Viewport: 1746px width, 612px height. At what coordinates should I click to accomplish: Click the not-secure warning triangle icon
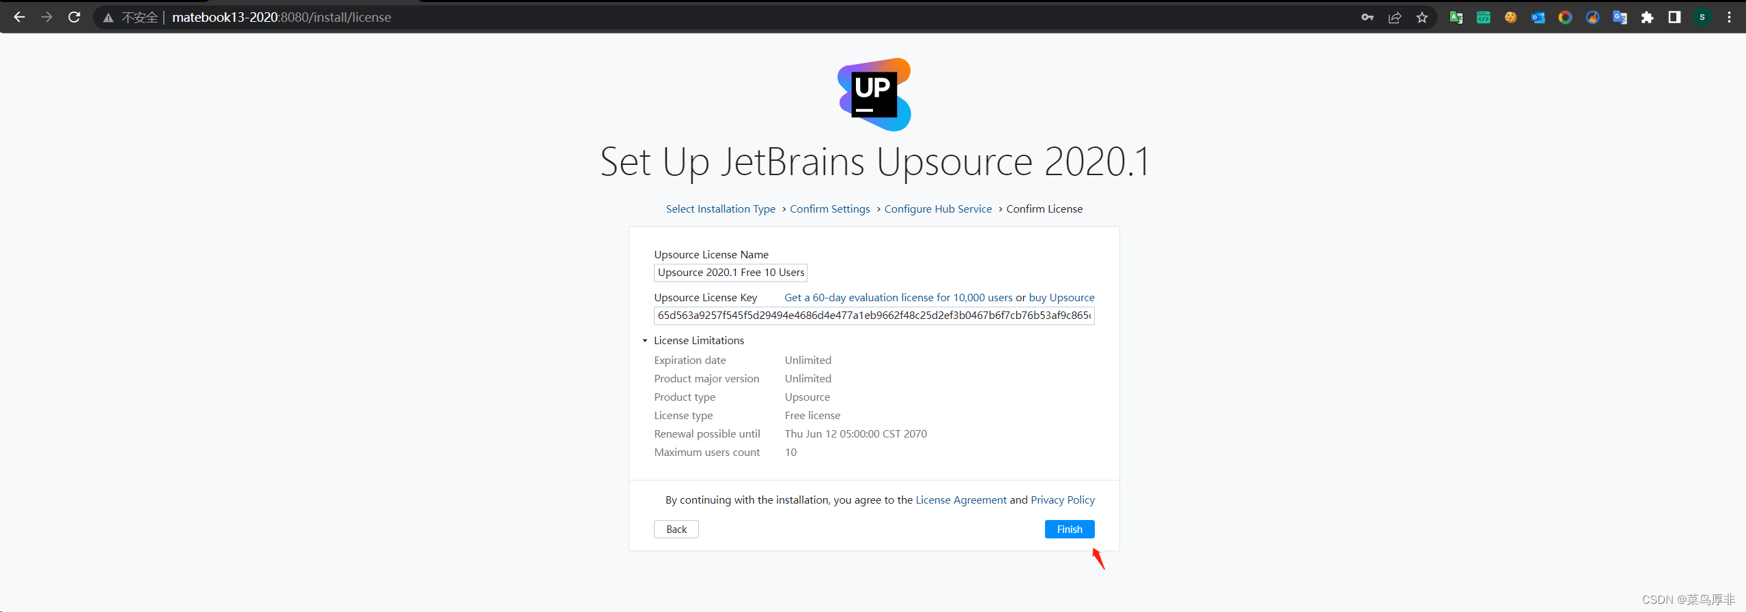point(108,18)
